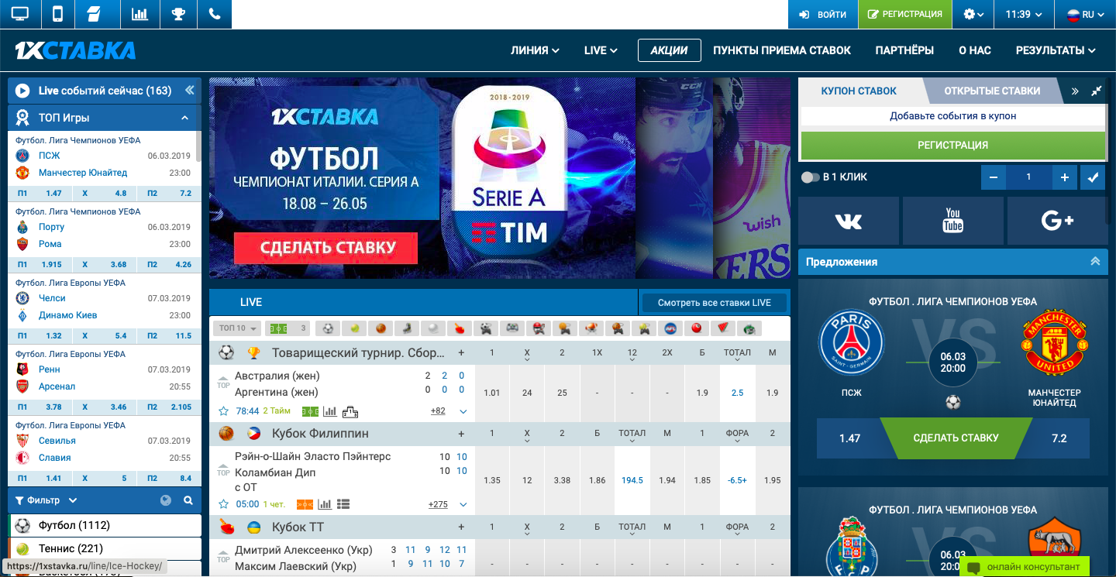Star the Кубок Филиппин match as favorite
This screenshot has height=577, width=1116.
(x=223, y=503)
